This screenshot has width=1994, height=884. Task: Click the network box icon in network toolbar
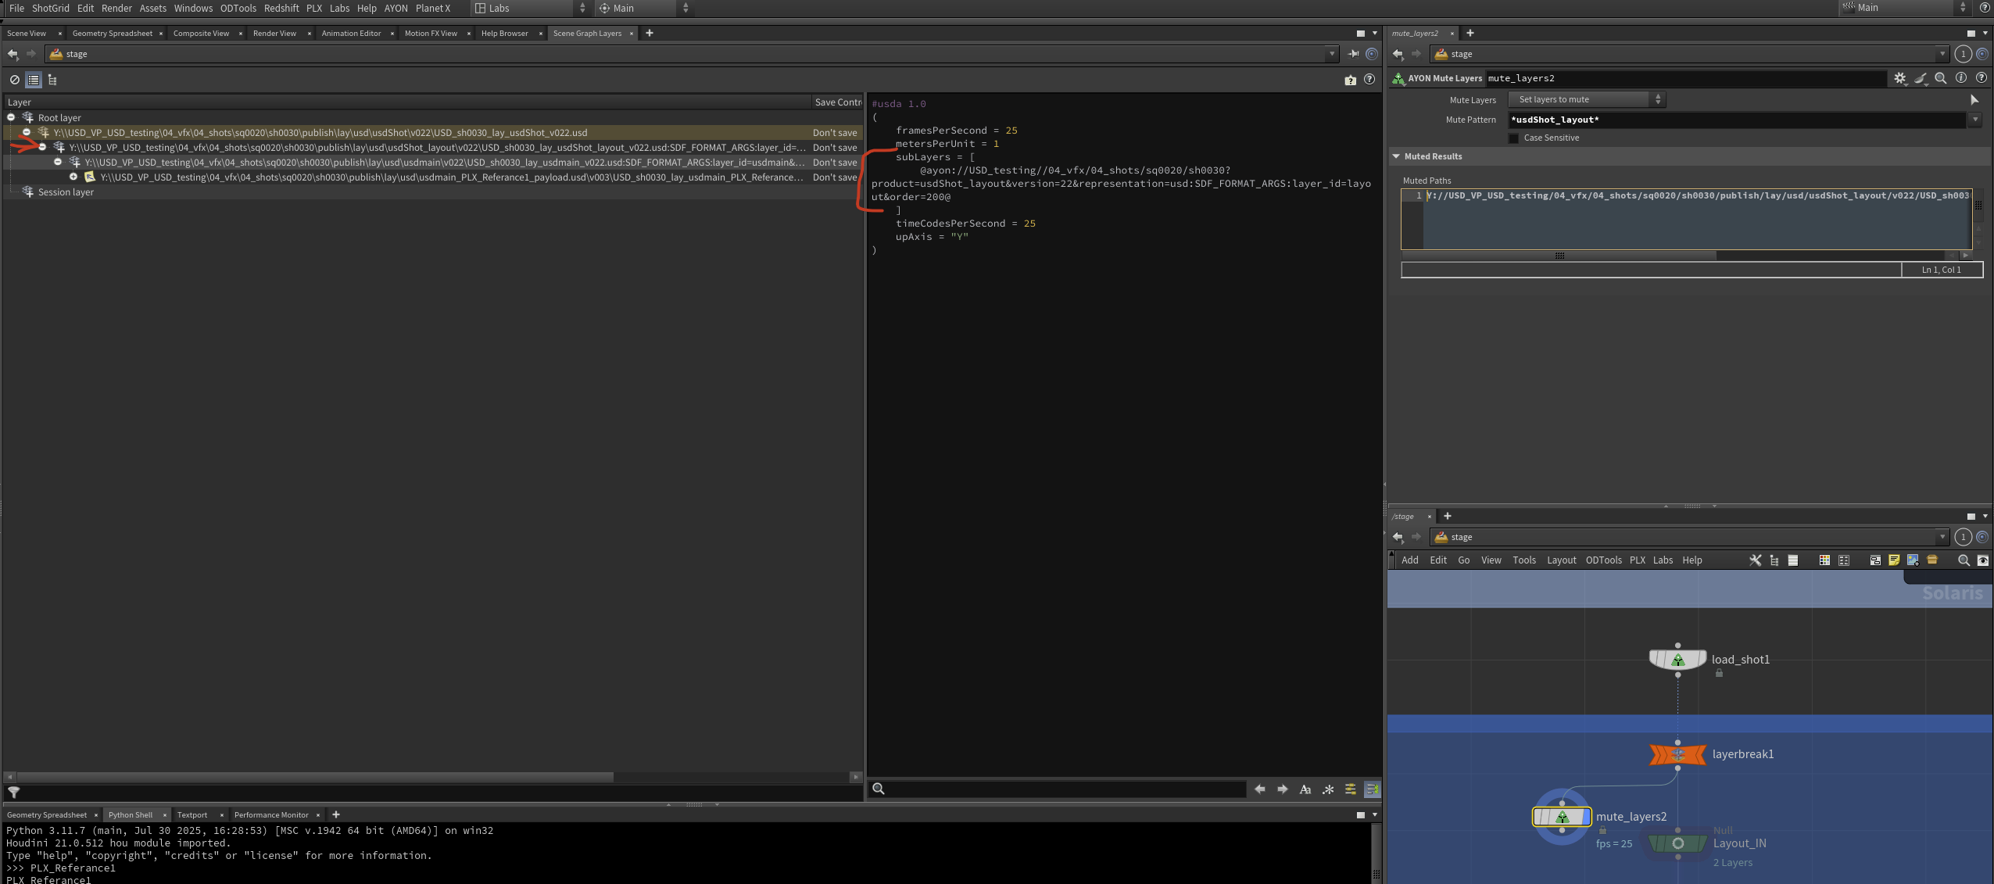pos(1874,560)
